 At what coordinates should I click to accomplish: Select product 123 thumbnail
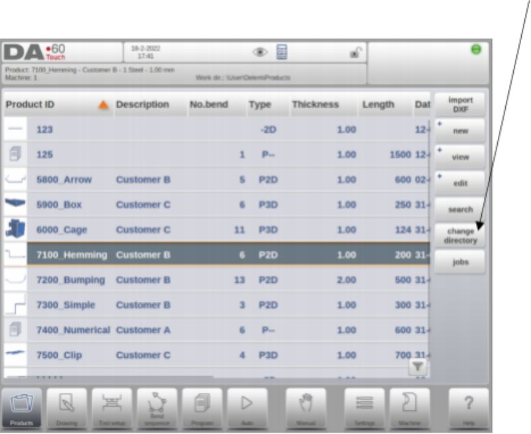pyautogui.click(x=15, y=129)
